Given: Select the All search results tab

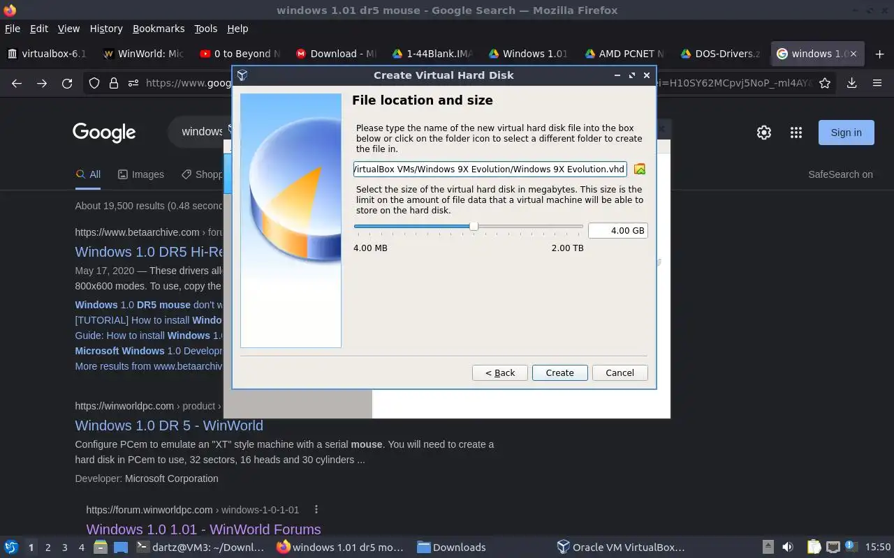Looking at the screenshot, I should coord(88,174).
